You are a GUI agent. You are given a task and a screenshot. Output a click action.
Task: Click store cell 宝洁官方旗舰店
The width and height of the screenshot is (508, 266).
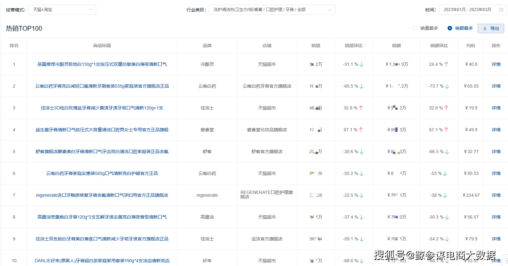267,239
